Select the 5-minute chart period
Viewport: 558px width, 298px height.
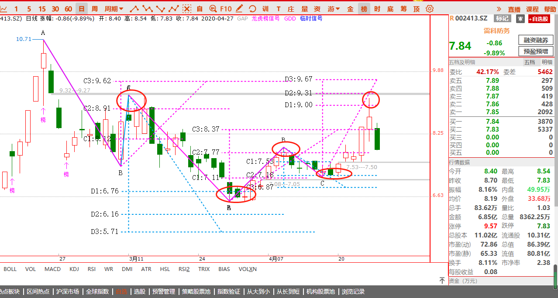(x=29, y=8)
